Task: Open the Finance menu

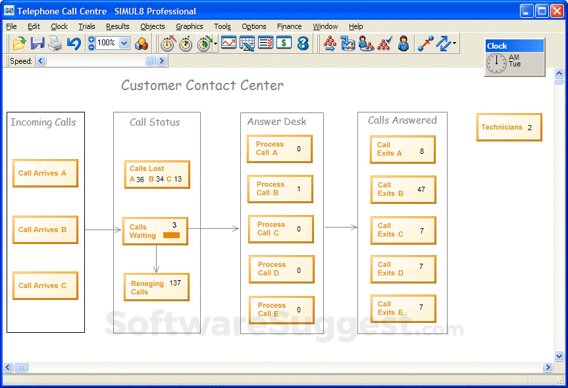Action: (289, 26)
